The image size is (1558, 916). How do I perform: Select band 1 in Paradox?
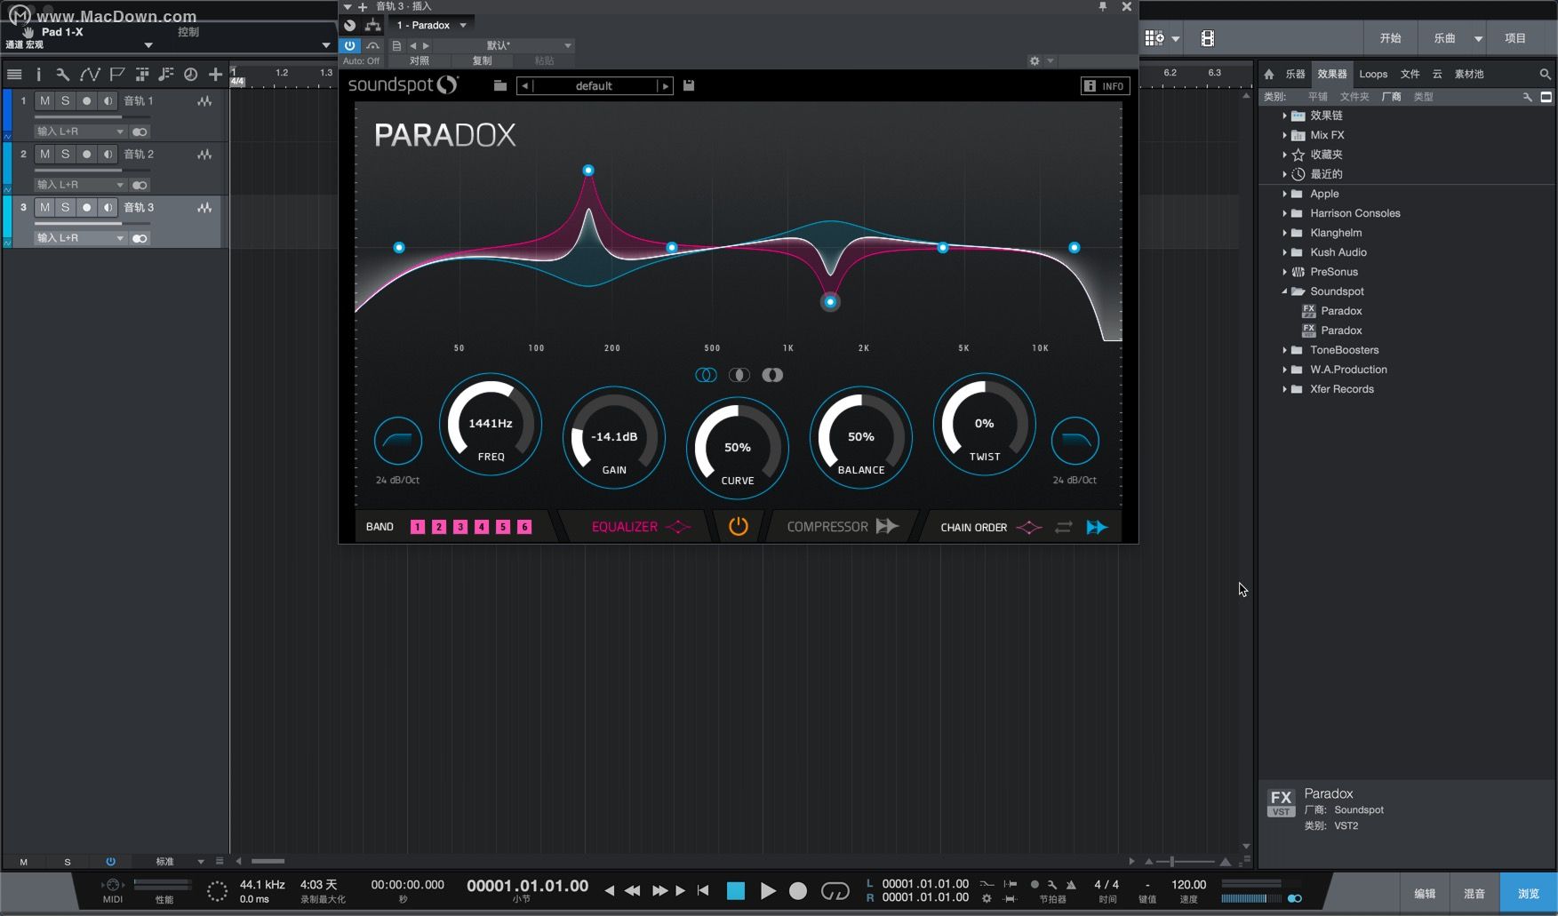click(x=418, y=527)
